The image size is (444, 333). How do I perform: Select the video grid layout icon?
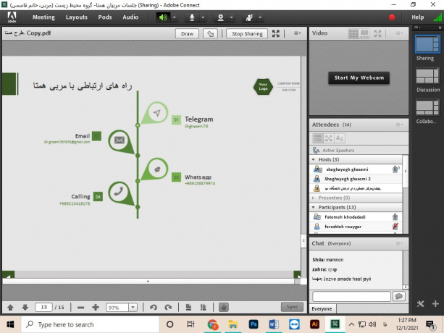coord(353,34)
